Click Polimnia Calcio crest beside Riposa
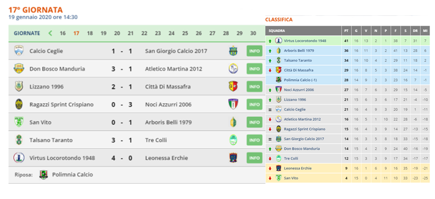 pos(44,174)
